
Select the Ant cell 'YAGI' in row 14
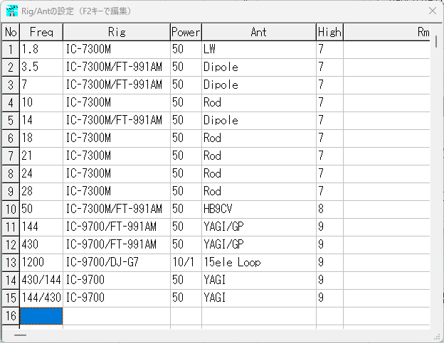point(259,281)
